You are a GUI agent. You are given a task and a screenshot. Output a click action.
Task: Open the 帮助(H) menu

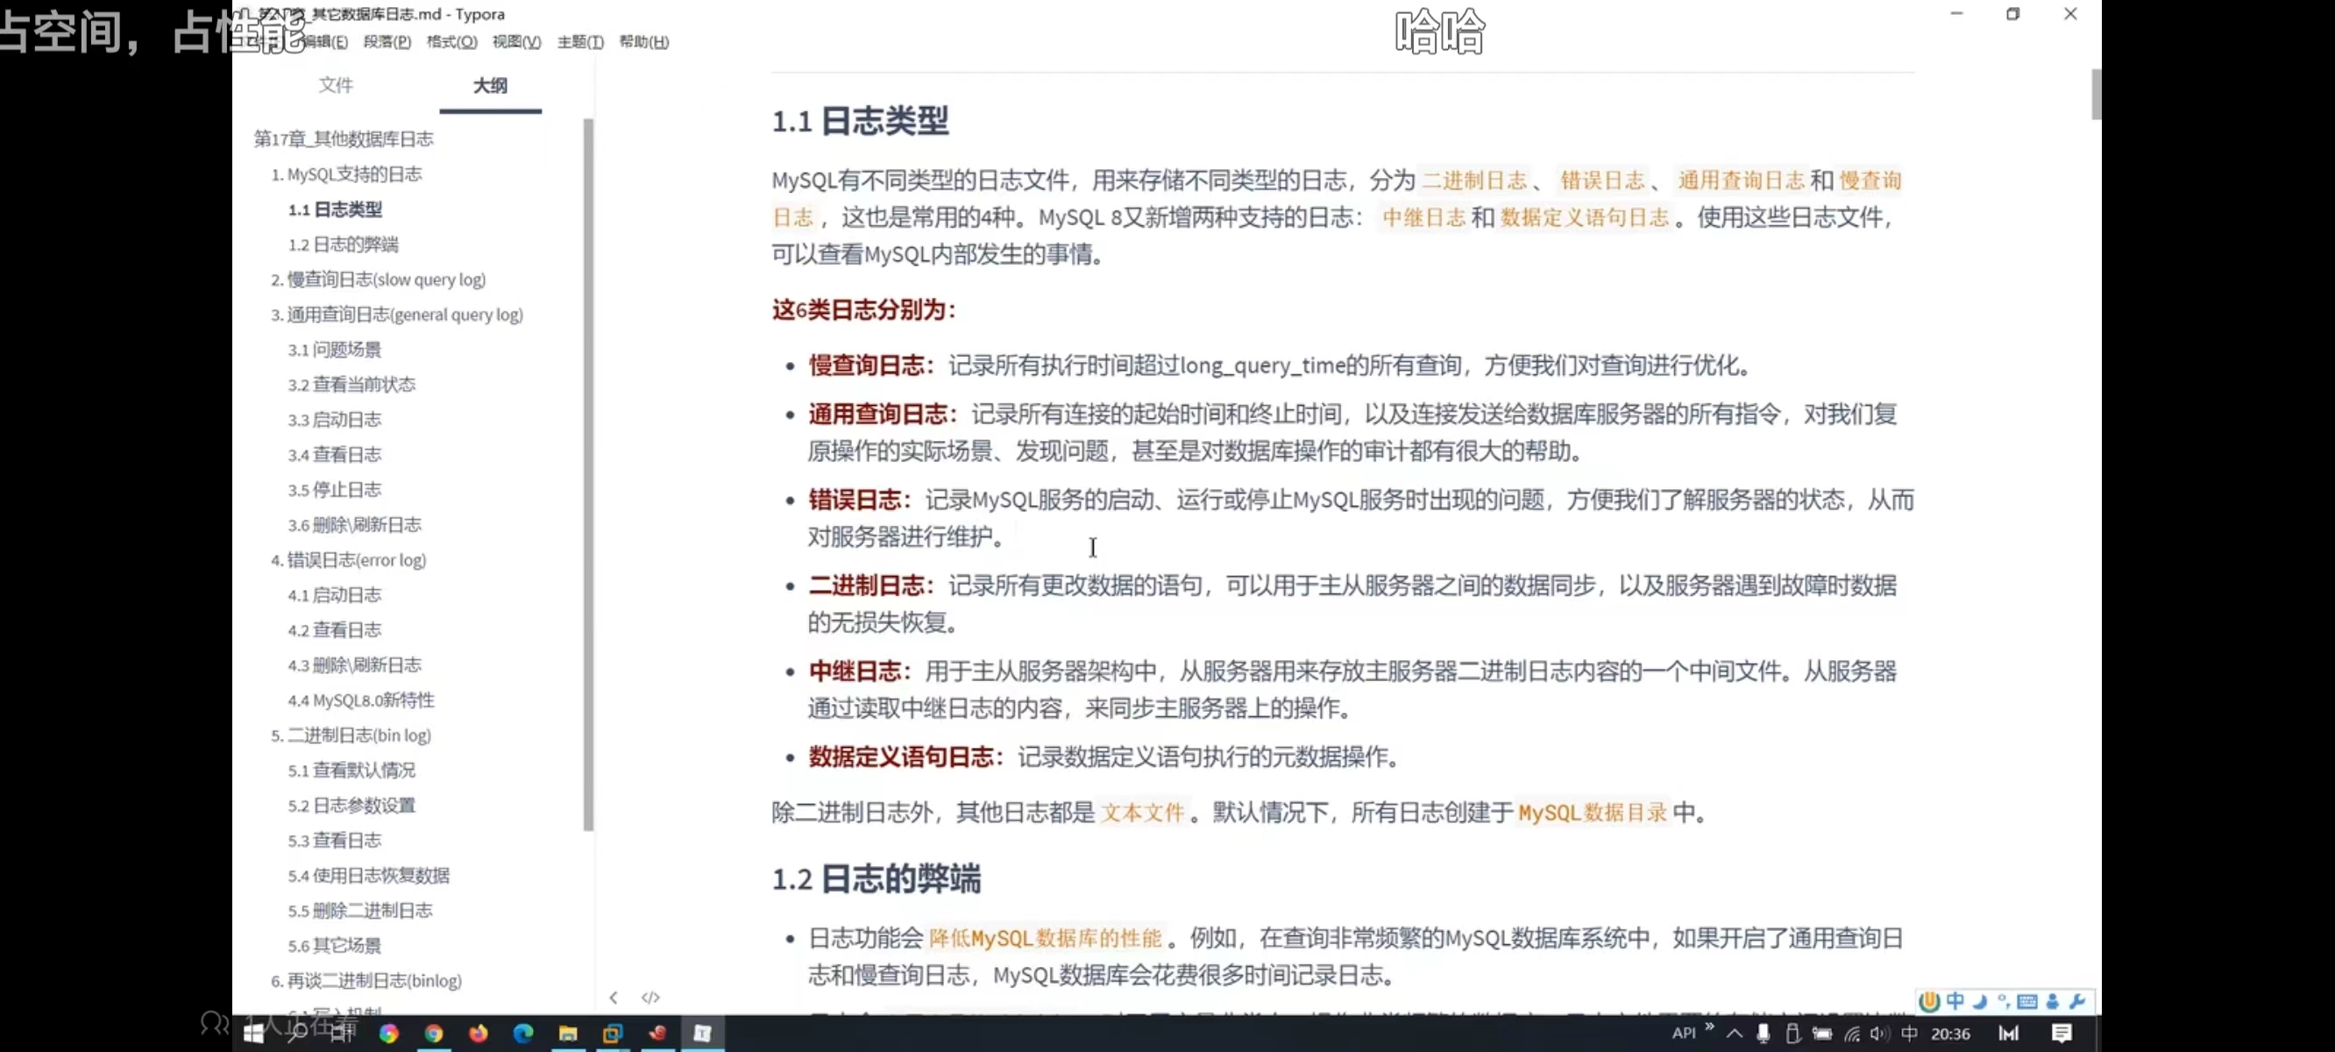coord(643,42)
